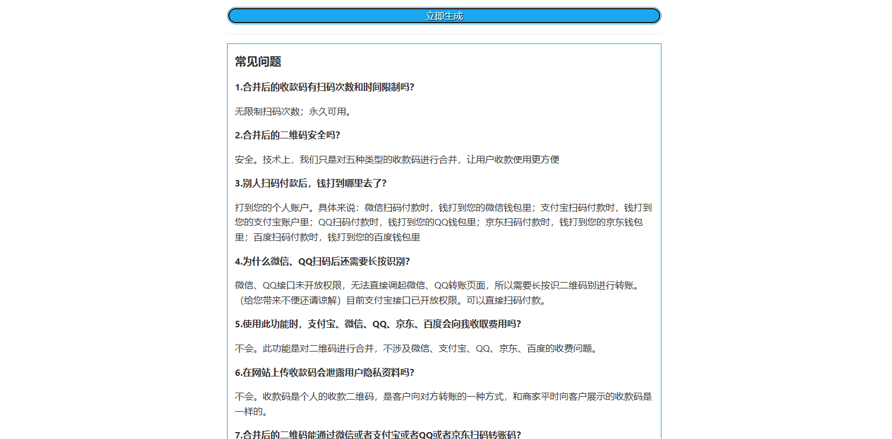
Task: Click question 3 about where money goes
Action: click(311, 182)
